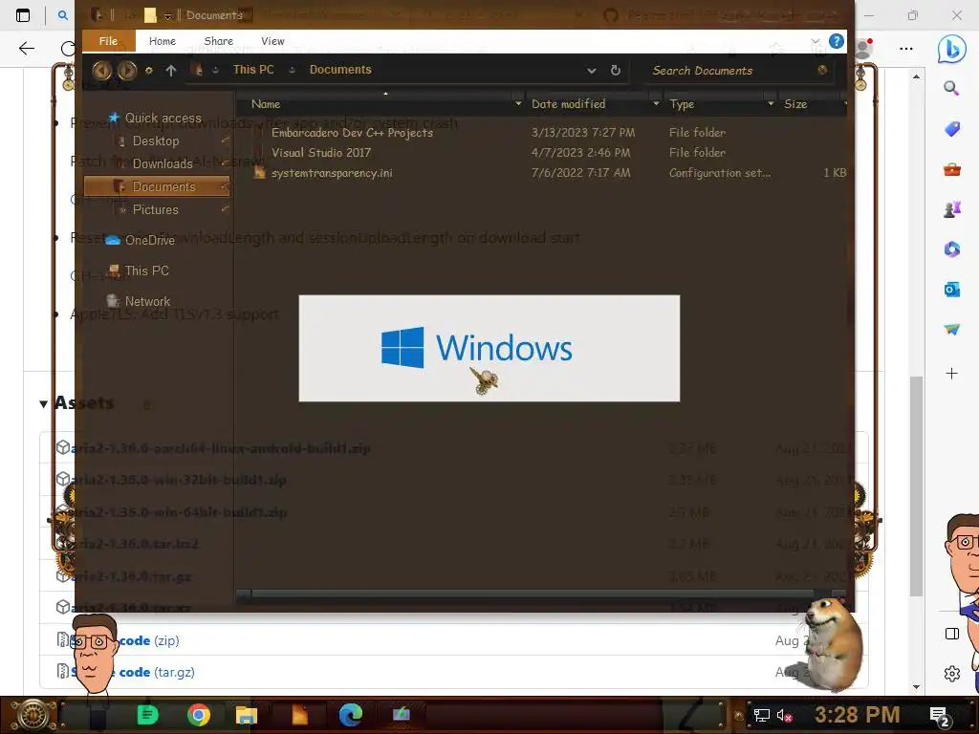This screenshot has height=734, width=979.
Task: Open Date modified filter dropdown
Action: [656, 103]
